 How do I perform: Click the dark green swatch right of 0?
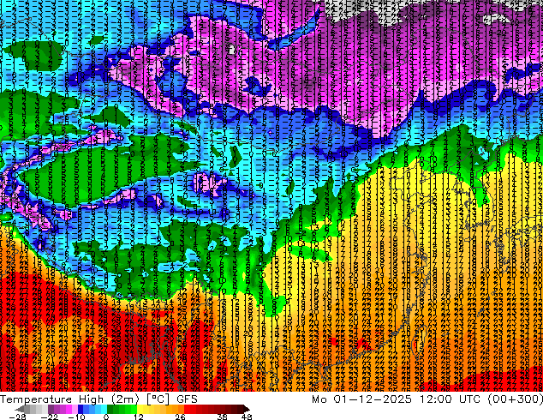(x=110, y=409)
